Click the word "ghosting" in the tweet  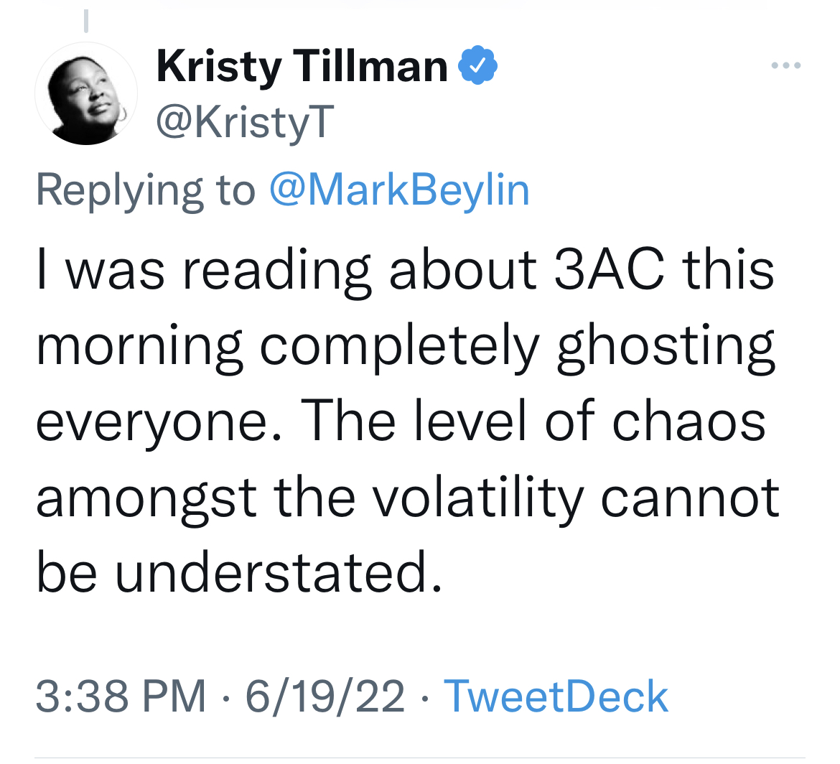coord(666,348)
